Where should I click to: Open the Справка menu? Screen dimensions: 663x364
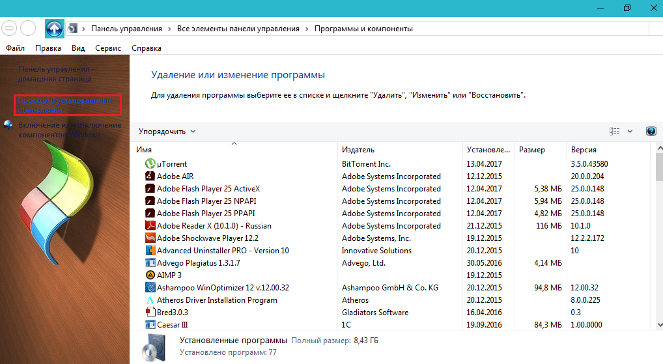pyautogui.click(x=147, y=48)
